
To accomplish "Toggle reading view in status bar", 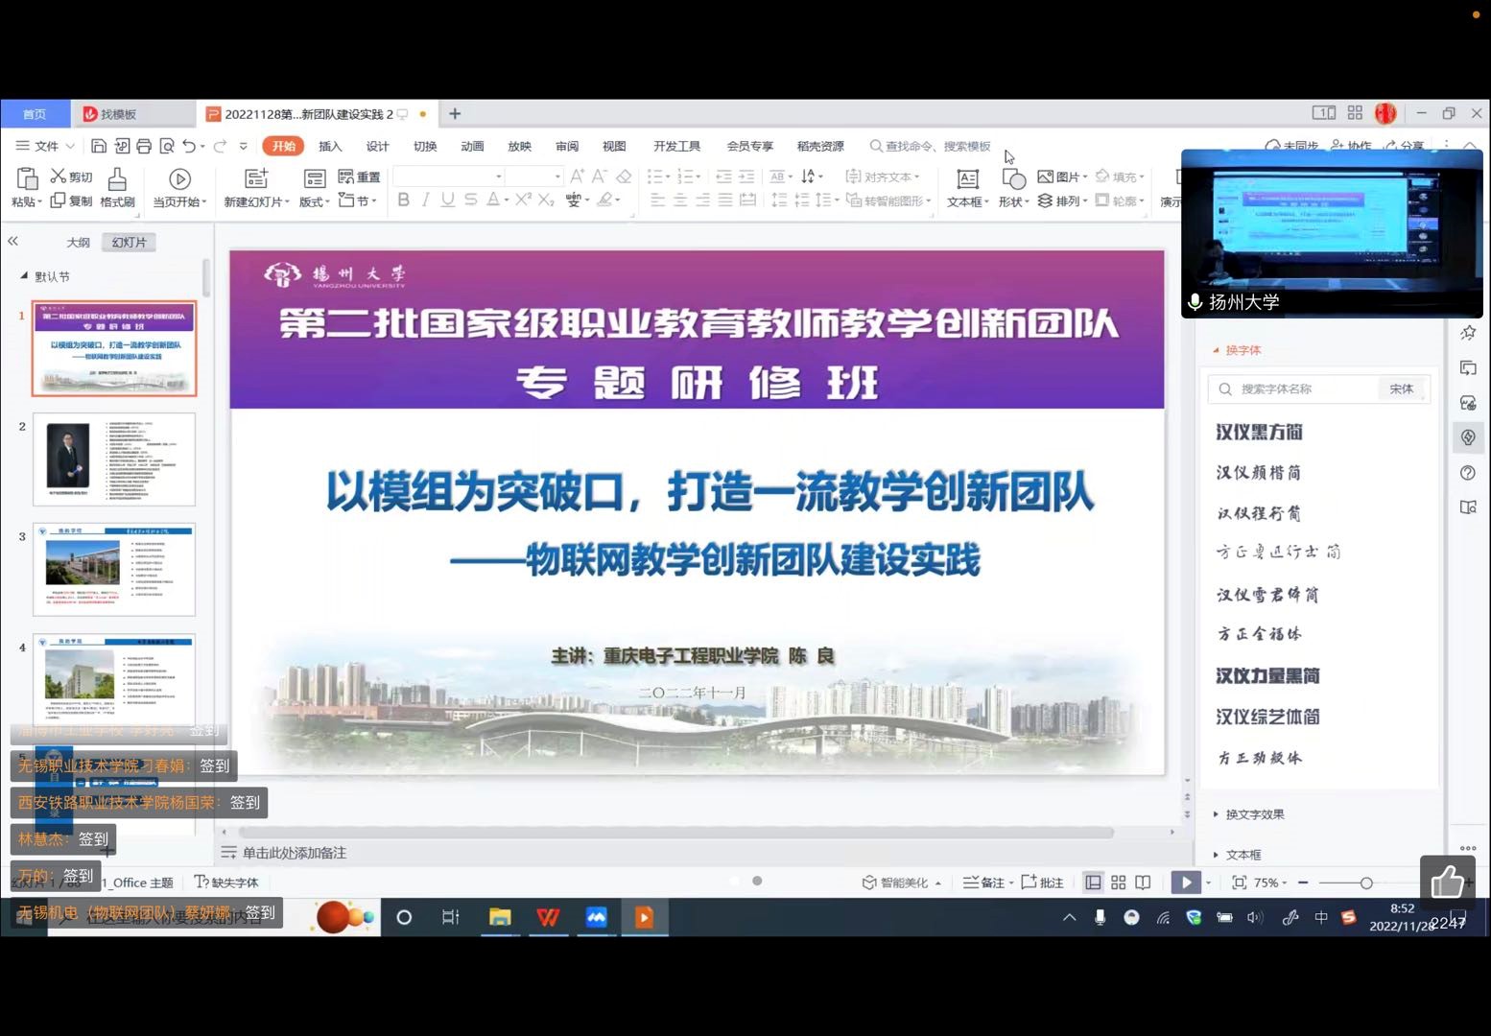I will [1143, 883].
